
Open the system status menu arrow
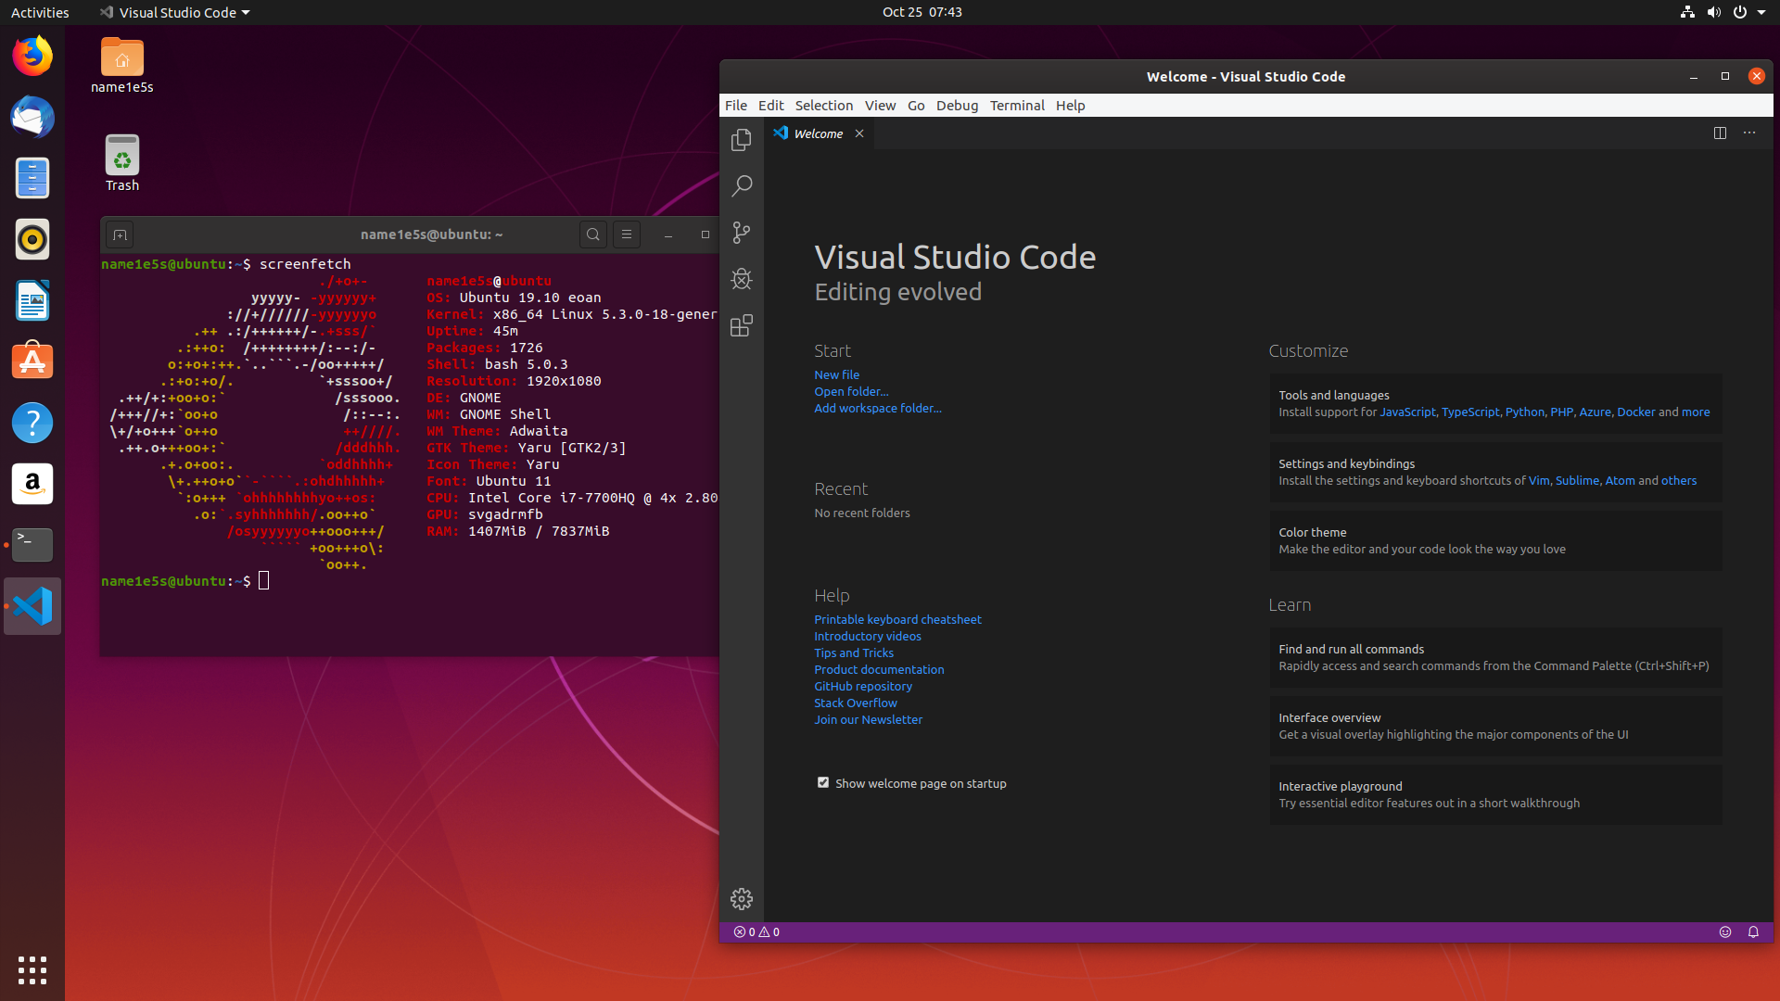point(1761,12)
